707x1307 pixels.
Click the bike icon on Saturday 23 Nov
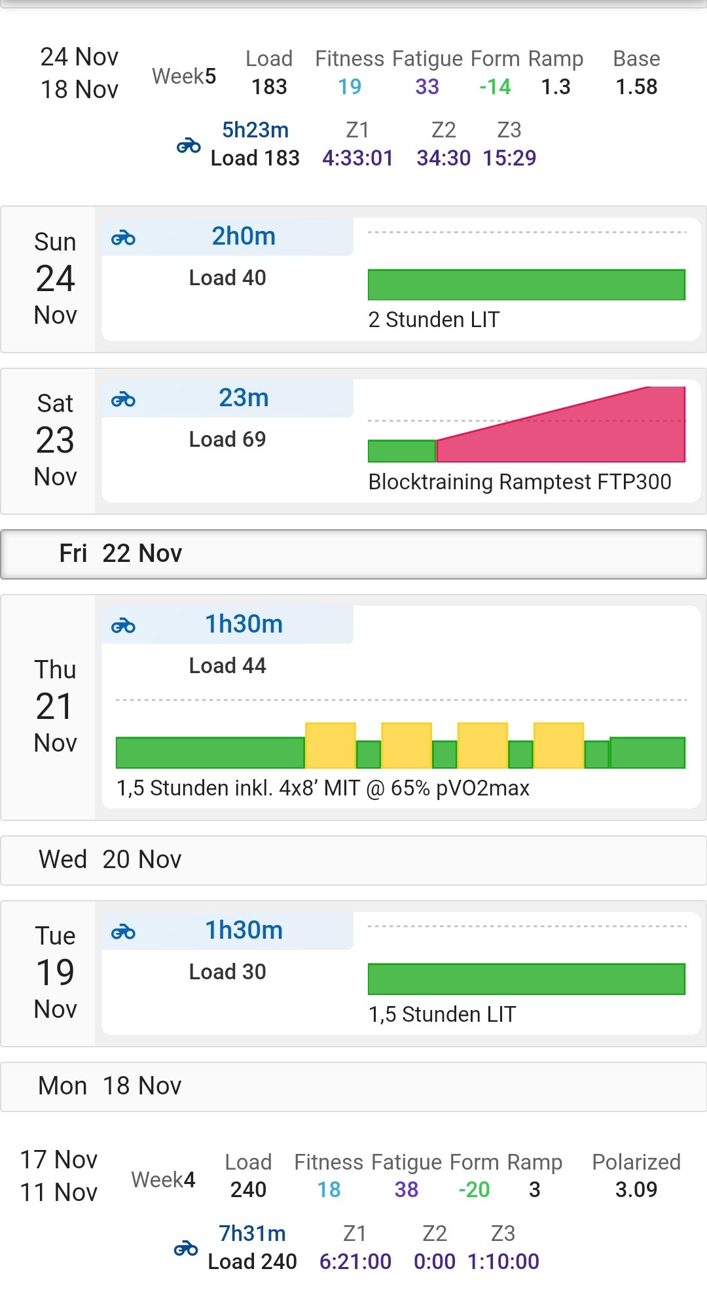point(123,399)
